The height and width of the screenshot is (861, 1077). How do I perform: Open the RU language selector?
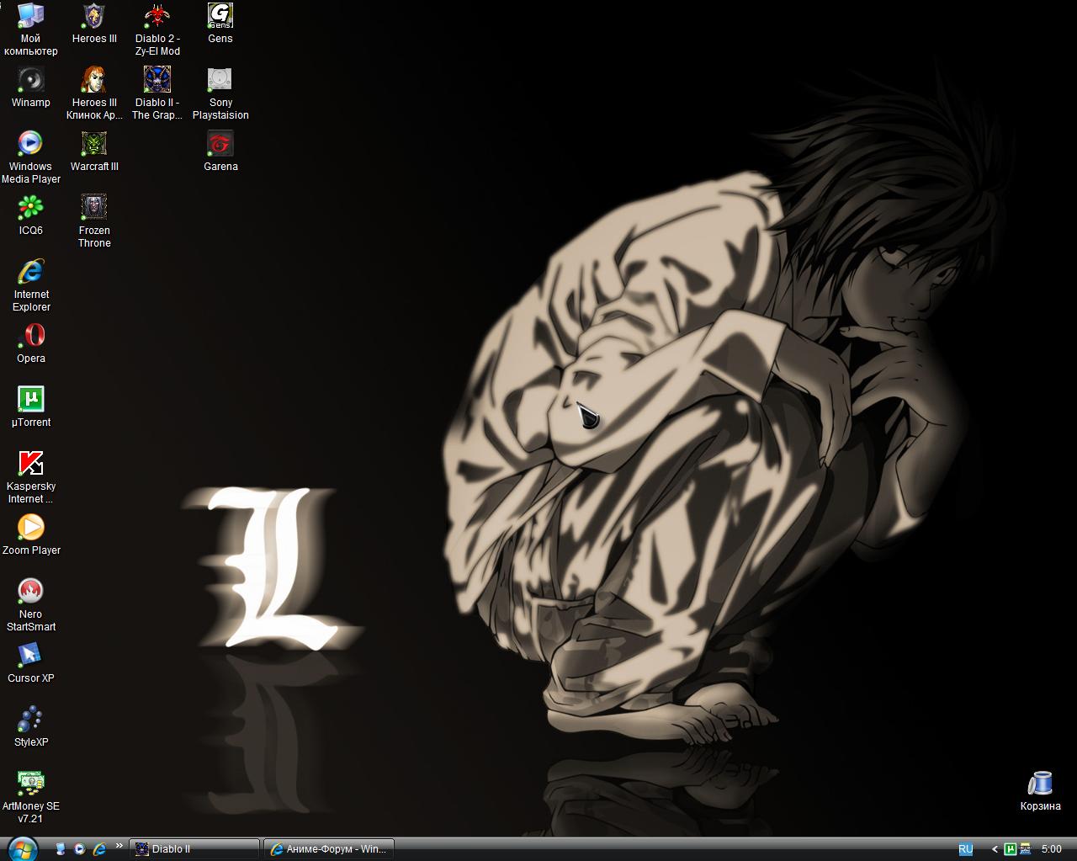(965, 849)
